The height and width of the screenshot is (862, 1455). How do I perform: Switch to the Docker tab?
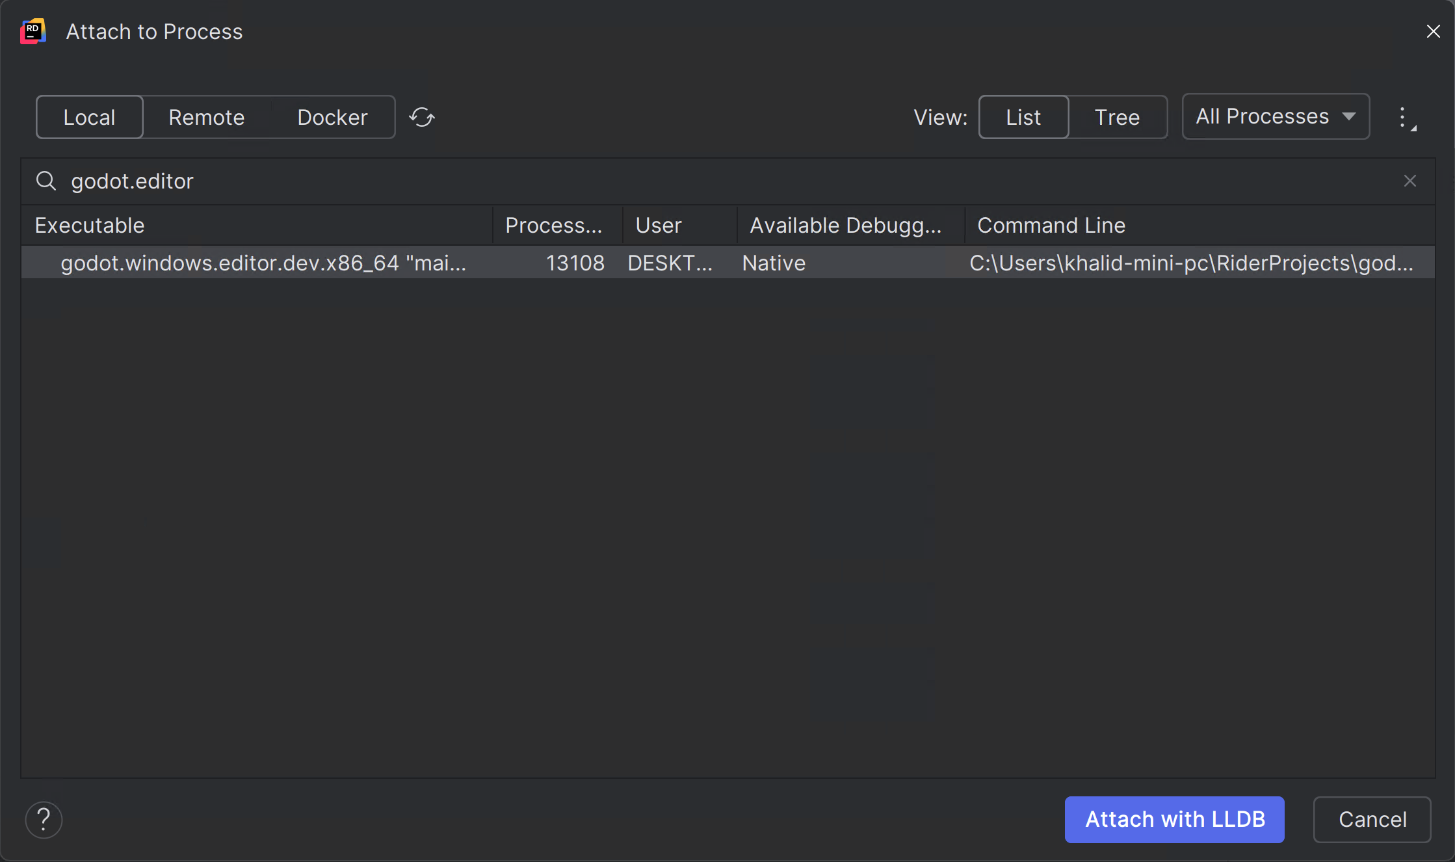tap(332, 117)
